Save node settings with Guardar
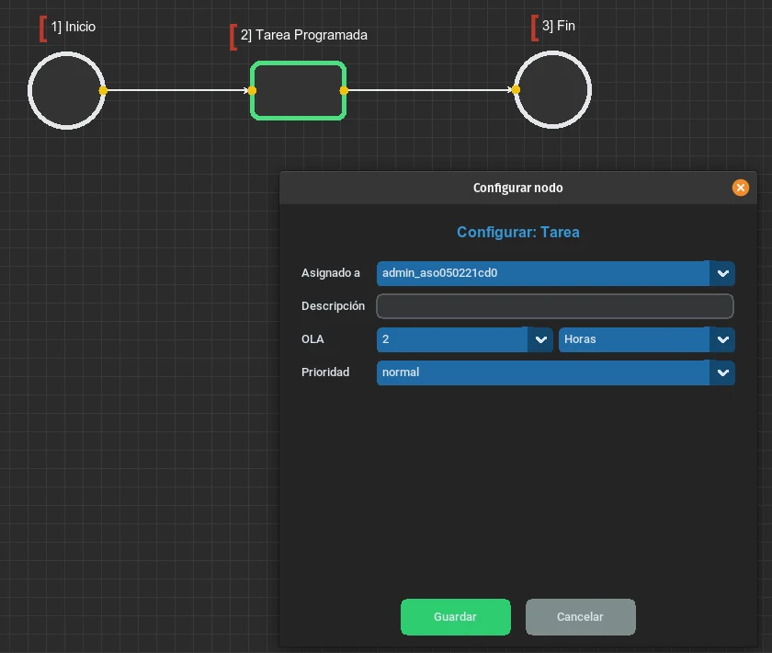 456,616
